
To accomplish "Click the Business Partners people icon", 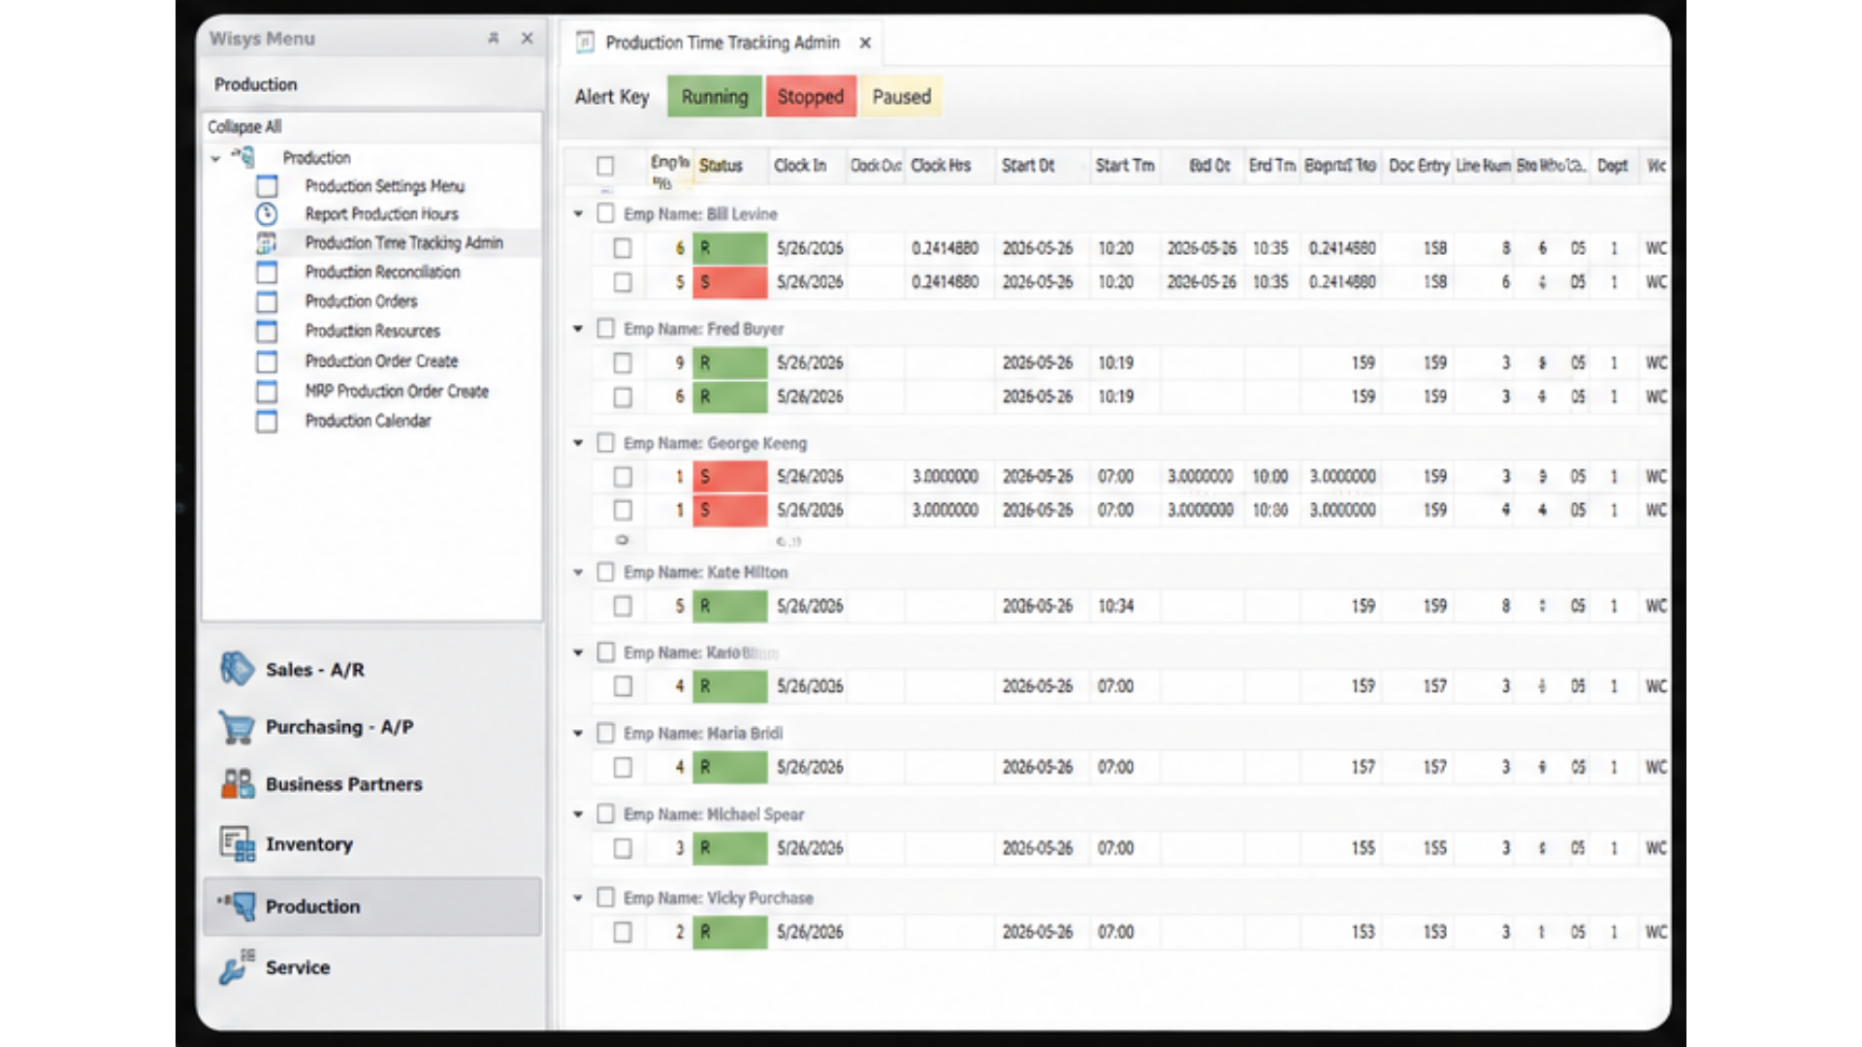I will 237,783.
